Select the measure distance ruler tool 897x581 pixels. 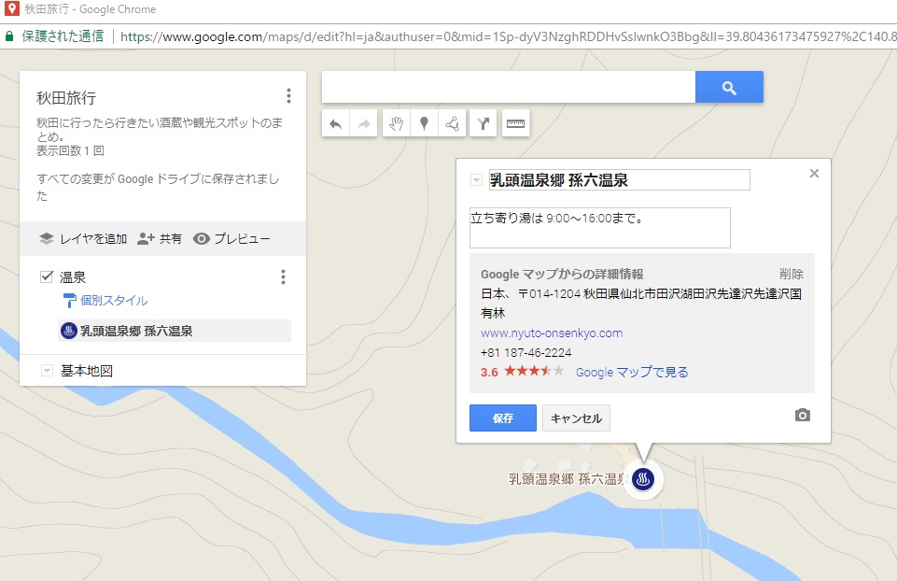515,123
